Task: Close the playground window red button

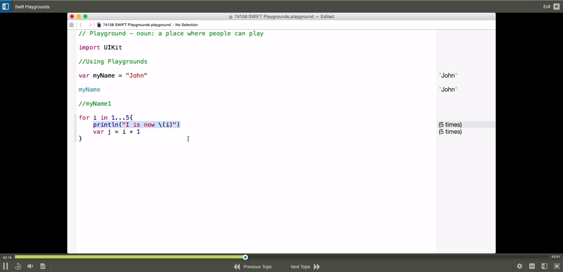Action: (x=72, y=16)
